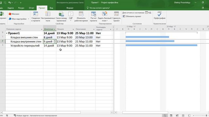The image size is (209, 117).
Task: Click start cell of Устройсто перекрытий row
Action: (x=65, y=45)
